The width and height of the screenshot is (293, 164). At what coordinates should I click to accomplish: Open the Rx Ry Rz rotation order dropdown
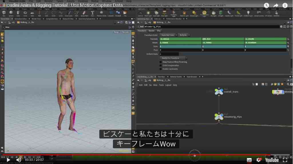point(184,35)
